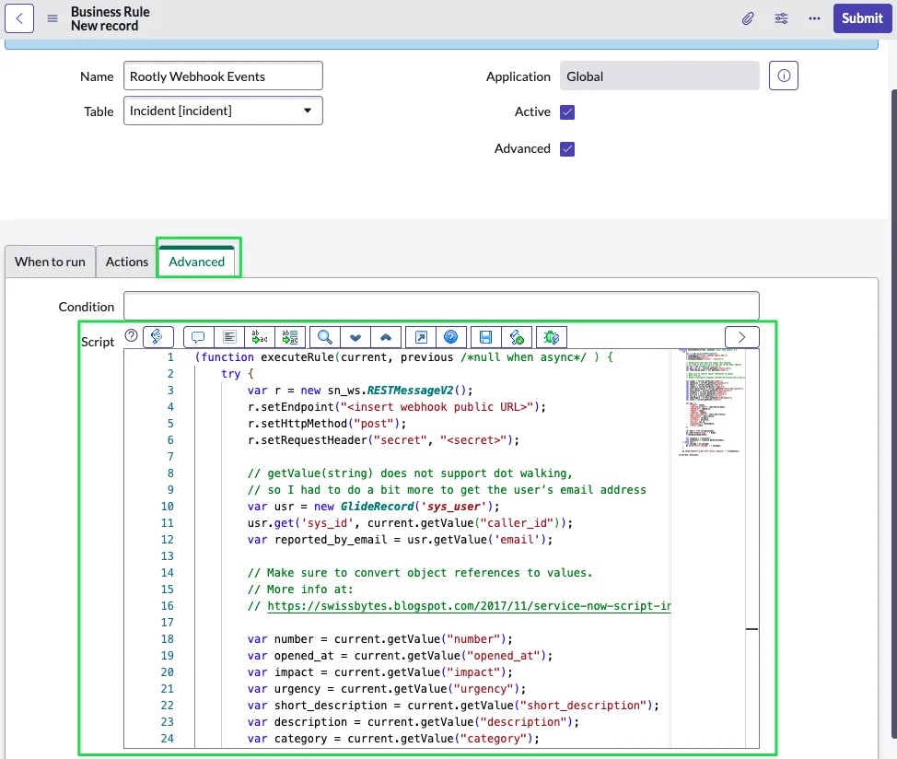The width and height of the screenshot is (897, 759).
Task: Click the Application info icon
Action: pyautogui.click(x=783, y=76)
